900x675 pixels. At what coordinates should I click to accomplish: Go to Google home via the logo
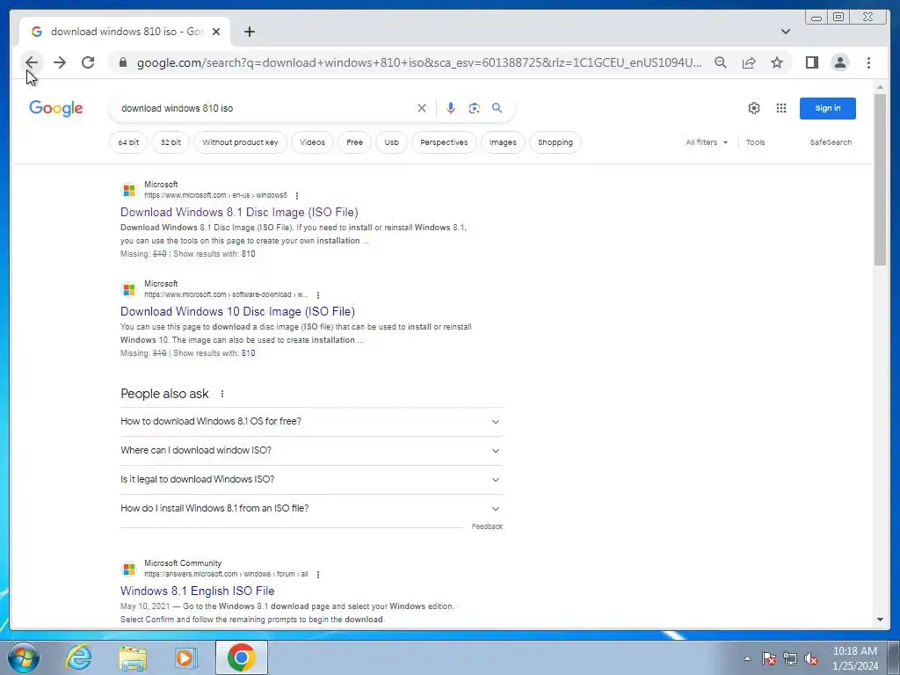coord(55,108)
